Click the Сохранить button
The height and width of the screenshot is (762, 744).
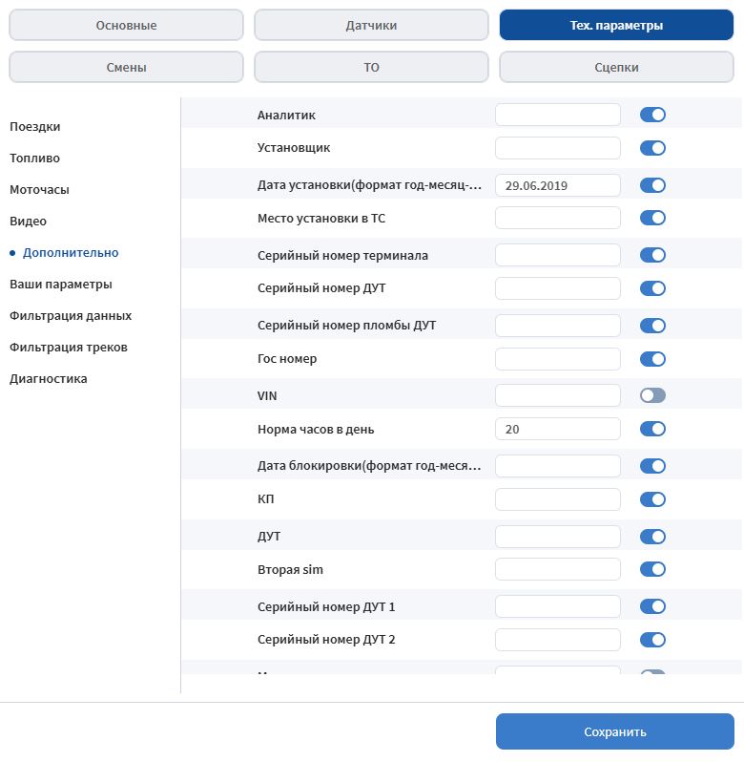point(615,732)
